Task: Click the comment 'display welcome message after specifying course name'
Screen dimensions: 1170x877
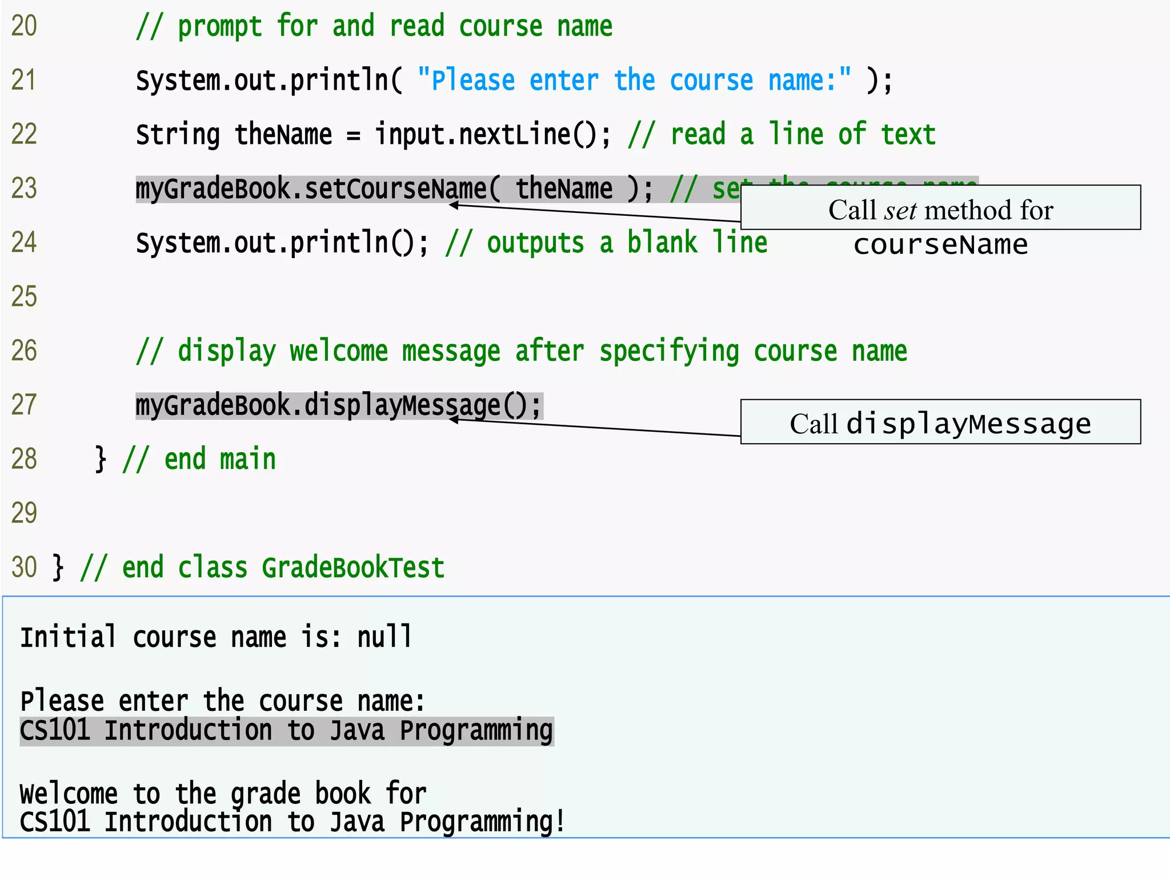Action: click(x=522, y=351)
